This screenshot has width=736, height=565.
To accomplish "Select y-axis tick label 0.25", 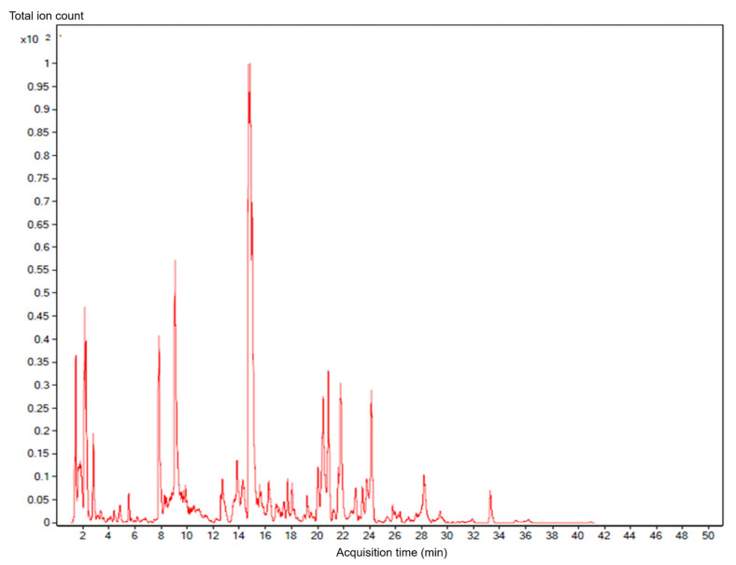I will [38, 408].
